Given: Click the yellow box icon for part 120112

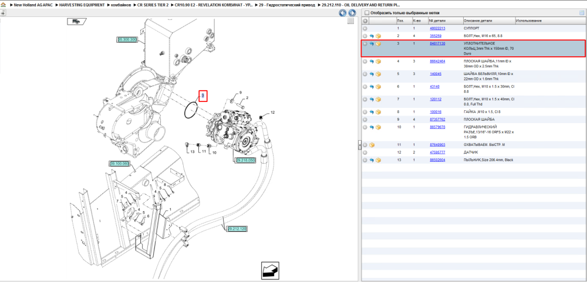Looking at the screenshot, I should click(379, 100).
